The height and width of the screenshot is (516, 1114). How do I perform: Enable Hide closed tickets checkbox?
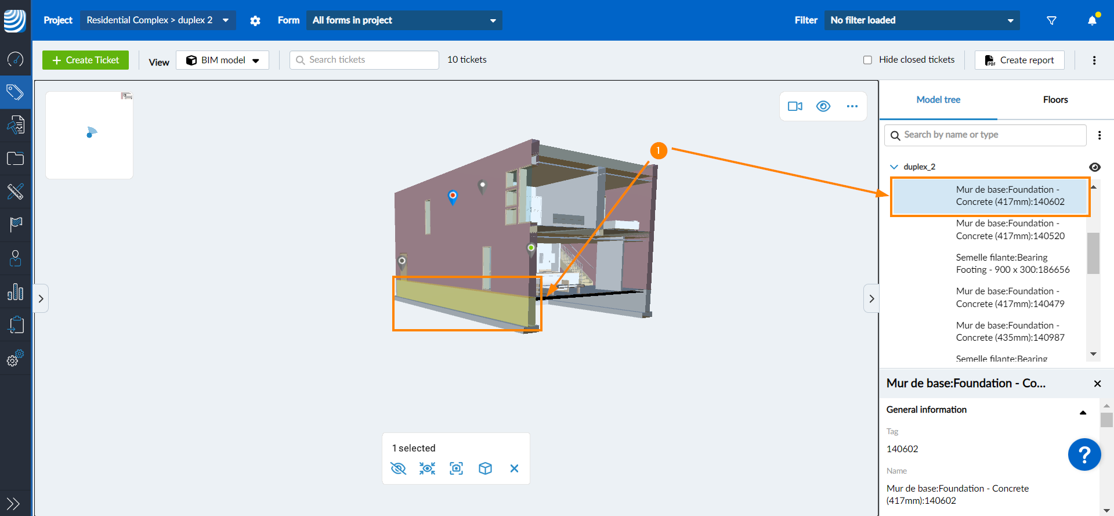(867, 60)
